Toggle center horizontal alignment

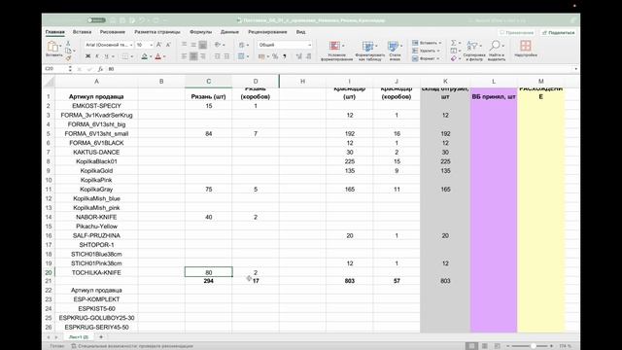tap(193, 56)
